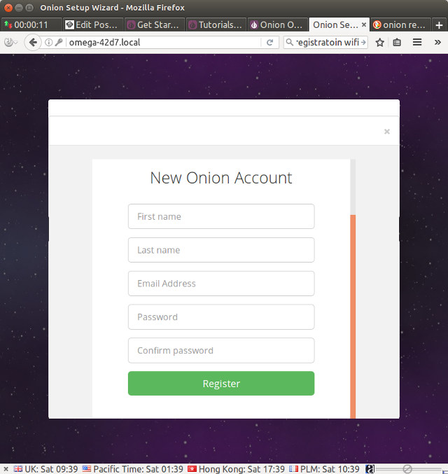Click the First name field
448x474 pixels.
pos(221,216)
